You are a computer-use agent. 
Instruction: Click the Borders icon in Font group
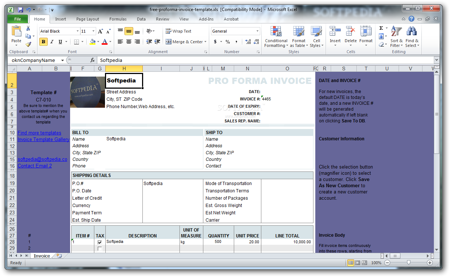coord(76,42)
